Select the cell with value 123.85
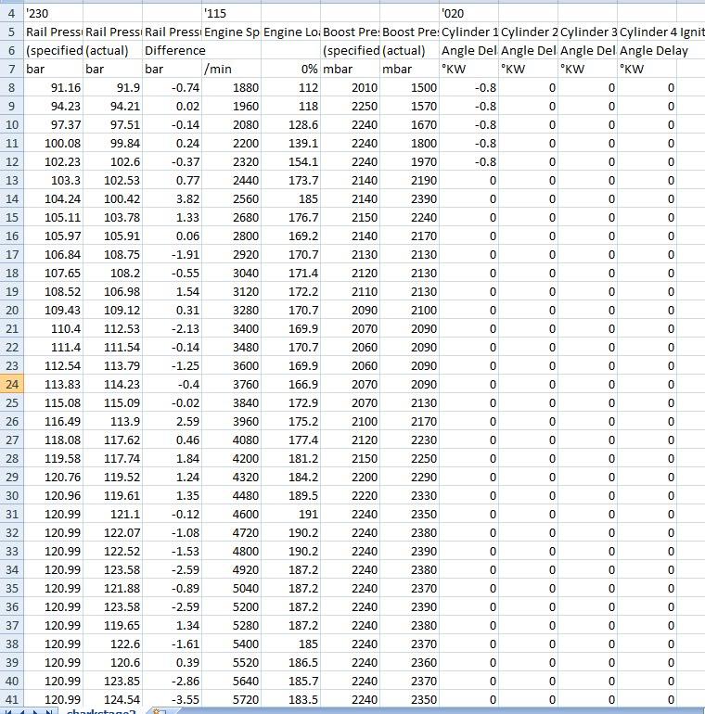Screen dimensions: 705x714 (x=112, y=682)
